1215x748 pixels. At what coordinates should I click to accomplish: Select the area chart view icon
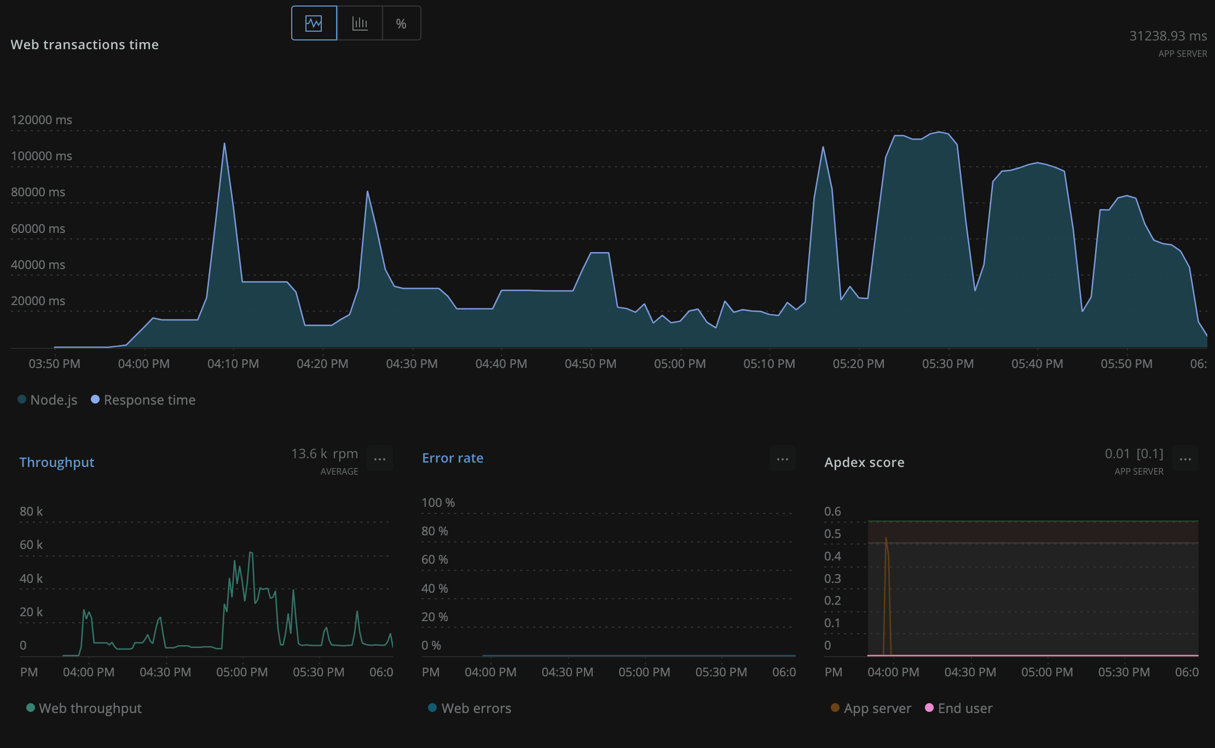coord(314,23)
